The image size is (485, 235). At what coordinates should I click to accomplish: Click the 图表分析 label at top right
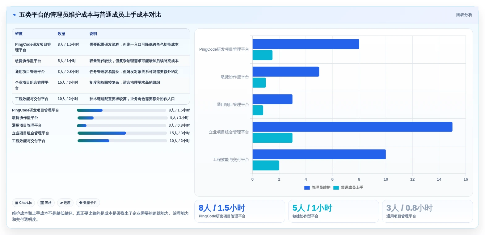pos(464,15)
